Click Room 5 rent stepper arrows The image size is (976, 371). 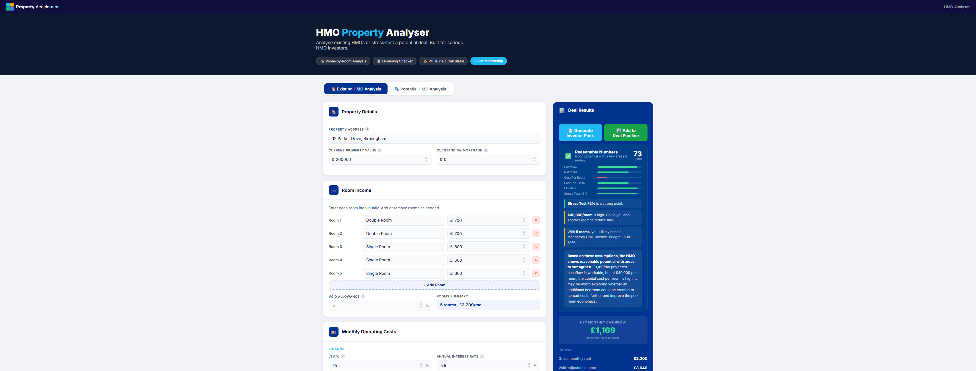click(524, 273)
